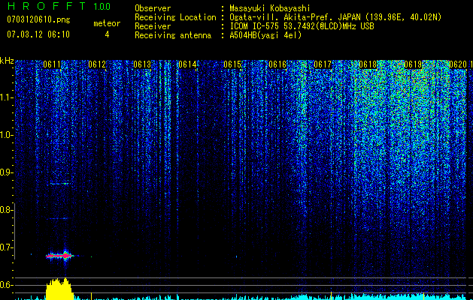Select observer name Masayuki Kobayashi
This screenshot has width=473, height=300.
[x=270, y=8]
